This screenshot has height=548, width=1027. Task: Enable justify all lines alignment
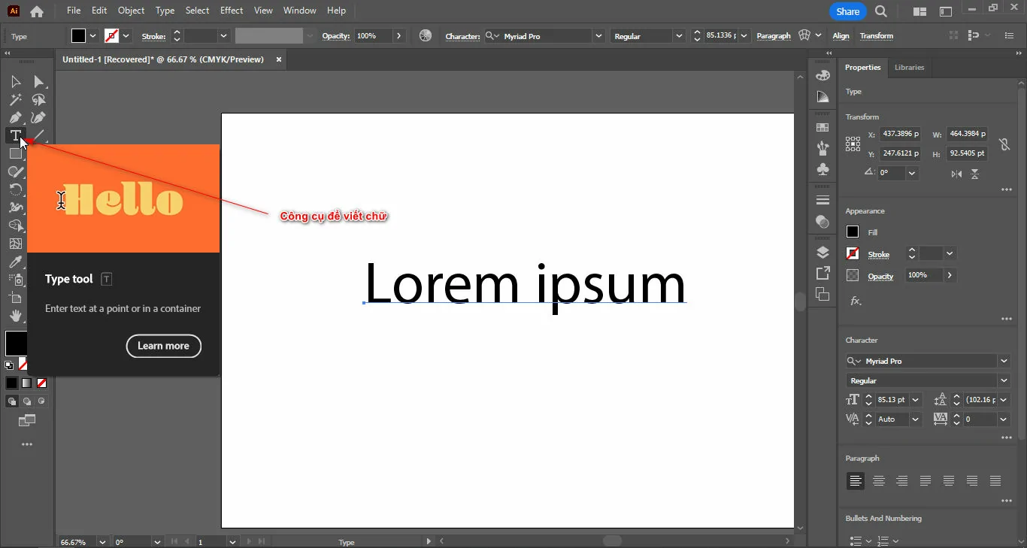click(x=995, y=481)
